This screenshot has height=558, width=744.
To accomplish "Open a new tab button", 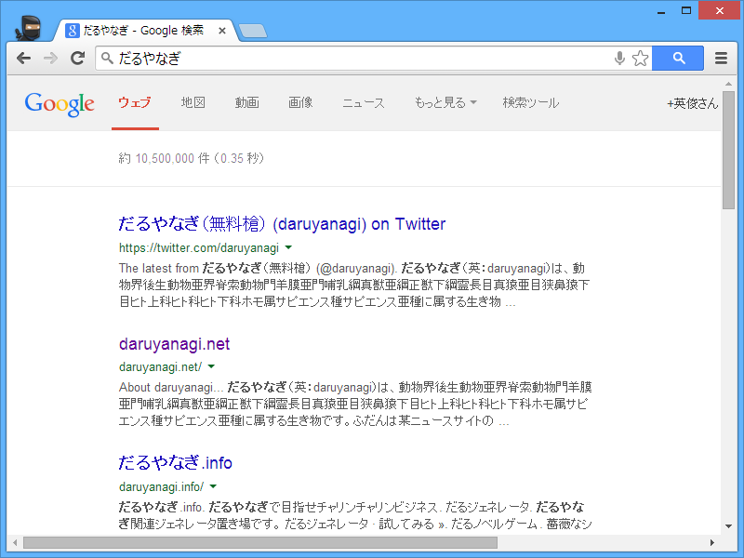I will 253,31.
